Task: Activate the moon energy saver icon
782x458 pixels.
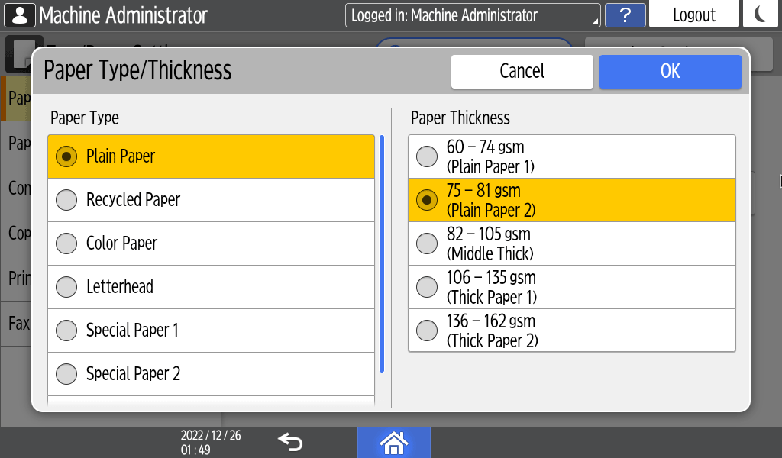Action: (761, 15)
